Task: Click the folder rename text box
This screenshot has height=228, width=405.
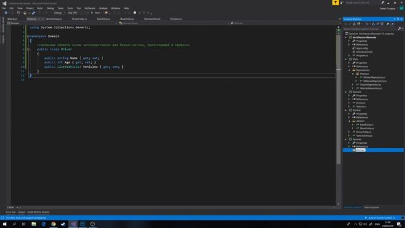Action: point(360,150)
